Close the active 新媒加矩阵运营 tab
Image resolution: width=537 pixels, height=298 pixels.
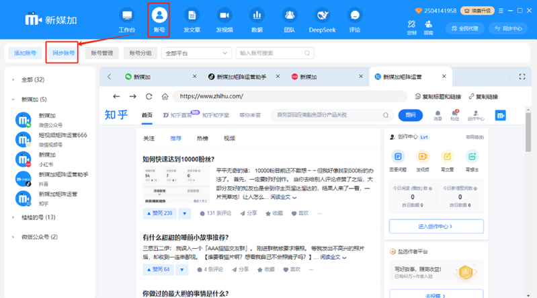[x=444, y=77]
